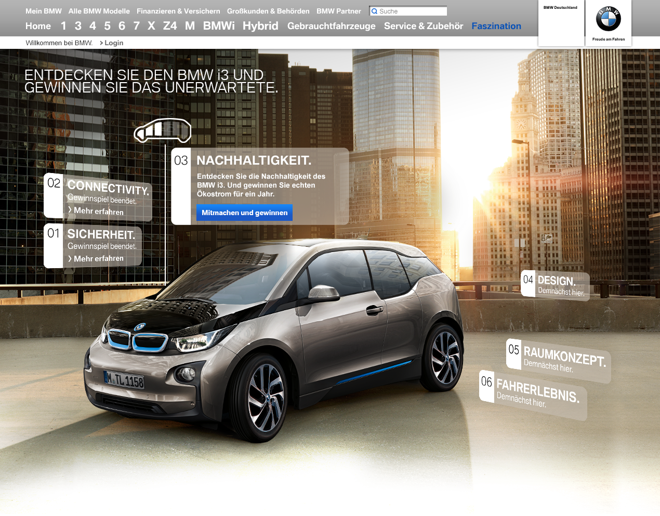The width and height of the screenshot is (660, 516).
Task: Open Alle BMW Modelle menu
Action: pos(99,11)
